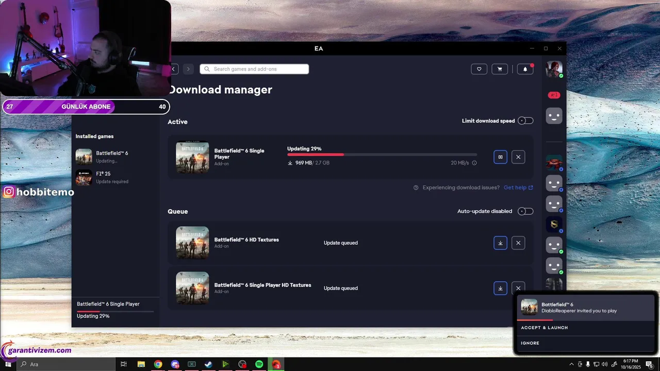Pause the Battlefield 6 Single Player download
The height and width of the screenshot is (371, 660).
pos(500,157)
